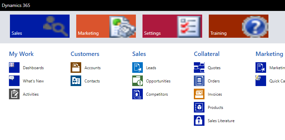Click the Marketing Lists icon
Viewport: 285px width, 140px height.
261,68
